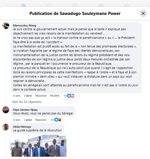Image resolution: width=150 pixels, height=159 pixels.
Task: Open the Groups icon in top bar
Action: (101, 5)
